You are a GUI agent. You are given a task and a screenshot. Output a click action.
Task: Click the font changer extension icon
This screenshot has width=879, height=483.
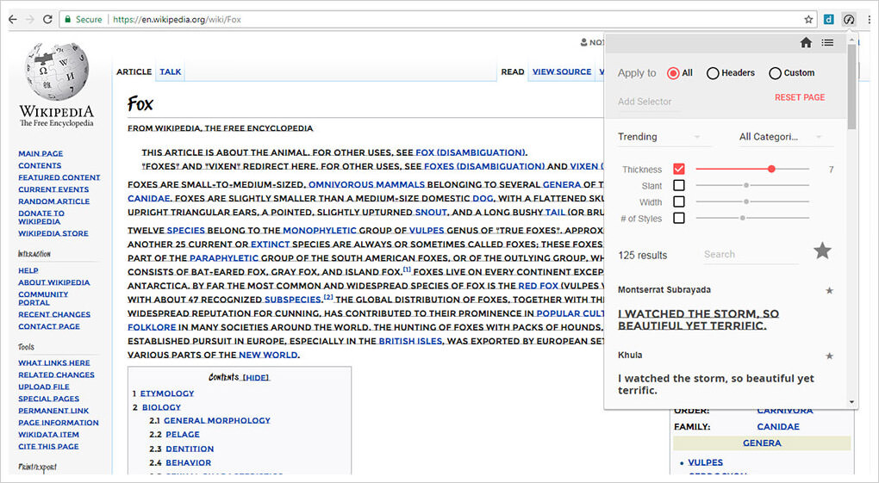(x=849, y=19)
